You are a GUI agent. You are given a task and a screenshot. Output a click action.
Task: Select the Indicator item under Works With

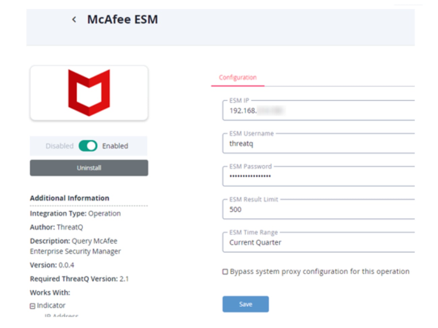(51, 305)
